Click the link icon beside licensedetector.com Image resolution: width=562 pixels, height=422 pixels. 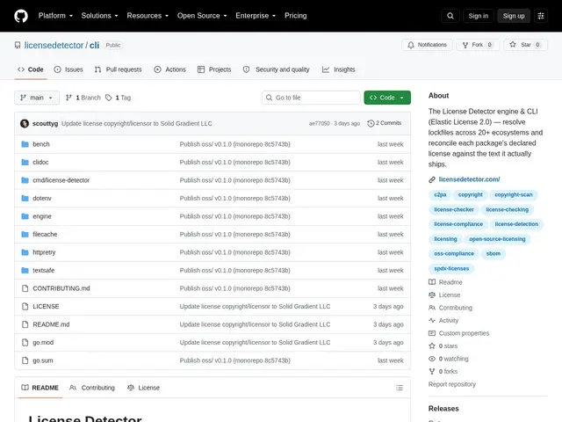[432, 179]
